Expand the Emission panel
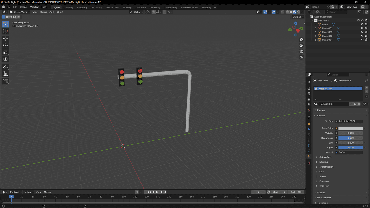370x208 pixels. (x=324, y=181)
